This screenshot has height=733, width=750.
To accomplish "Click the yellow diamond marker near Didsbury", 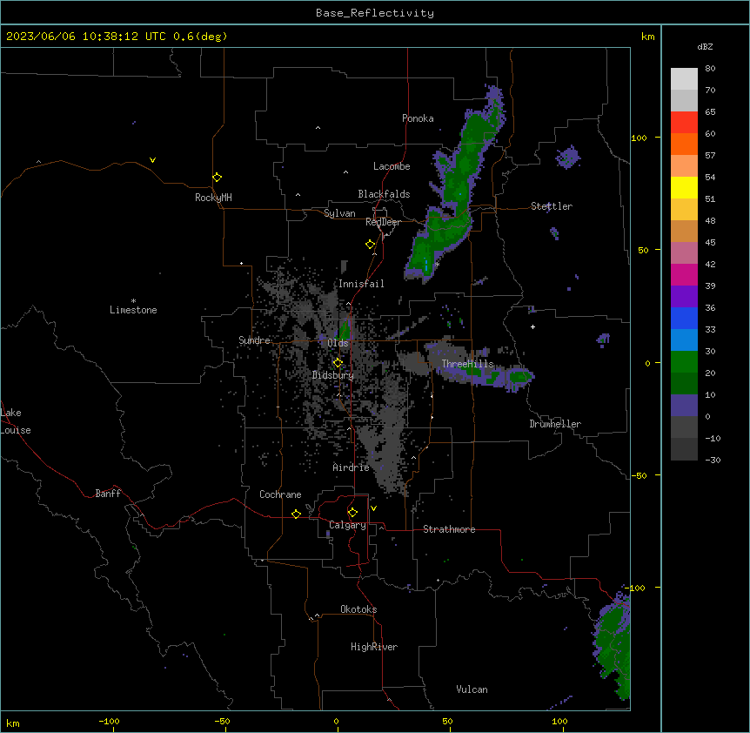I will (338, 363).
